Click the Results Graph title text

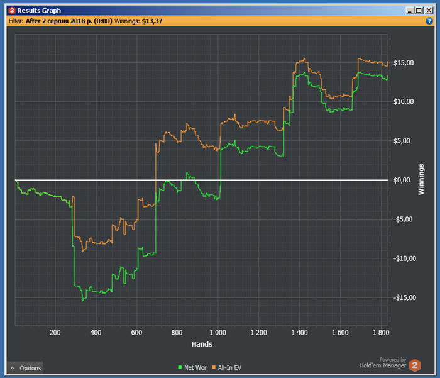[x=39, y=11]
